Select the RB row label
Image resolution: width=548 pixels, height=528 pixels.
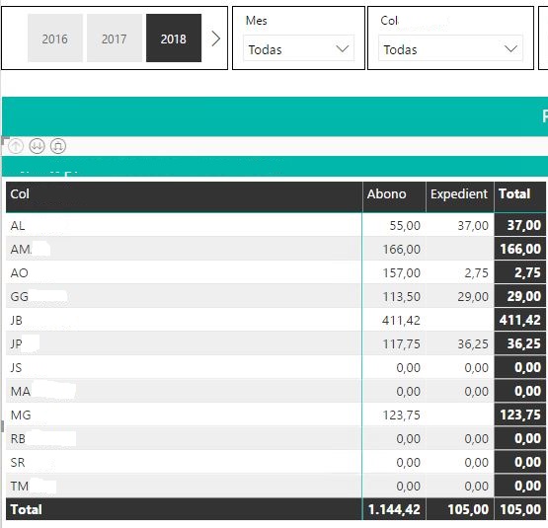[18, 438]
